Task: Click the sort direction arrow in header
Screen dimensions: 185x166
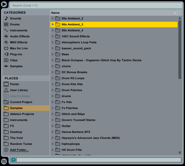Action: coord(175,13)
